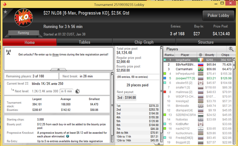This screenshot has height=146, width=238.
Task: Select player $$lv%eR$$N row
Action: pos(198,65)
